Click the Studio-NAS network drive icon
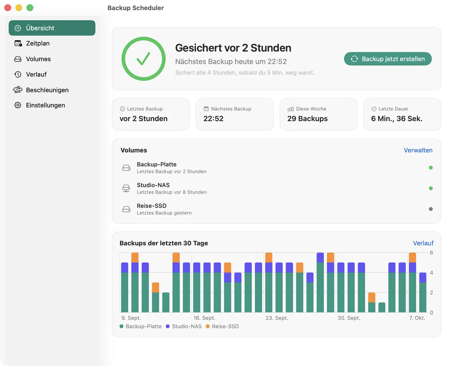453x366 pixels. (x=126, y=188)
